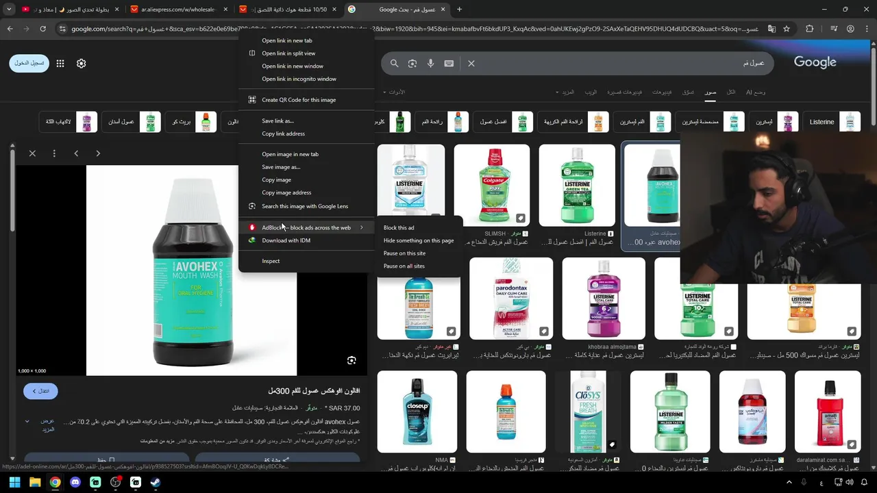
Task: Open the المزيد more dropdown
Action: [x=566, y=92]
